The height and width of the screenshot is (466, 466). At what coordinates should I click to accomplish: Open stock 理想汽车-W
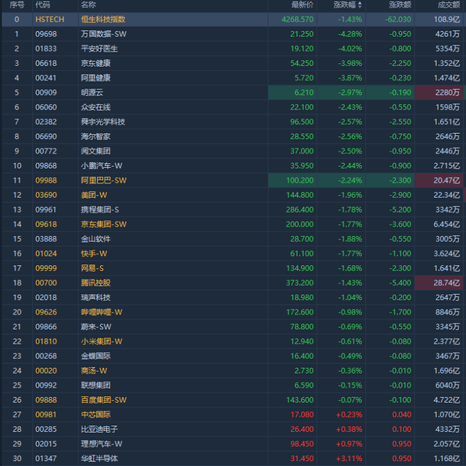point(101,444)
